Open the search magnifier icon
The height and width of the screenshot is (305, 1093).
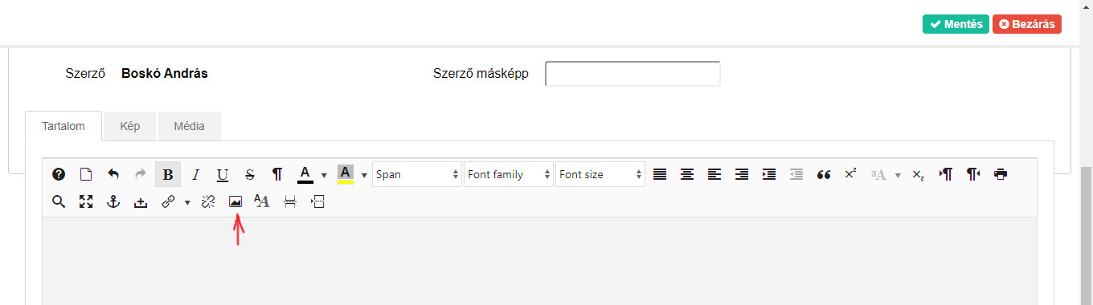pyautogui.click(x=59, y=202)
